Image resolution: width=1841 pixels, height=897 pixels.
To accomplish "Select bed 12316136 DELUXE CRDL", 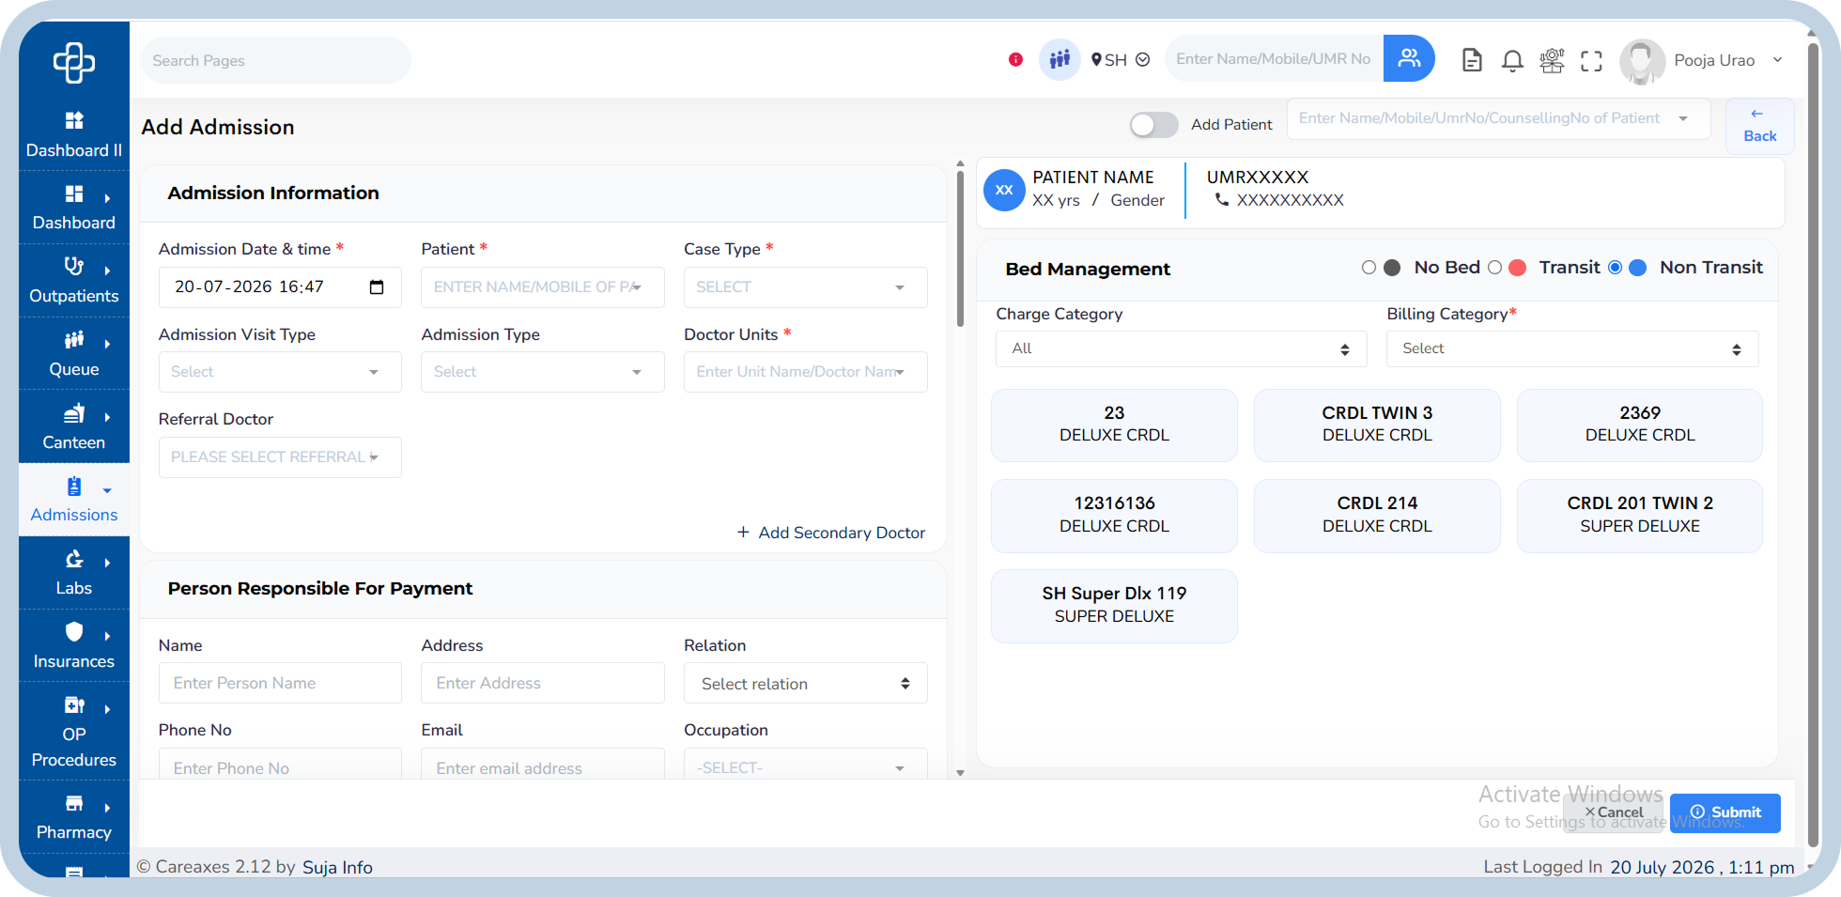I will (x=1114, y=515).
